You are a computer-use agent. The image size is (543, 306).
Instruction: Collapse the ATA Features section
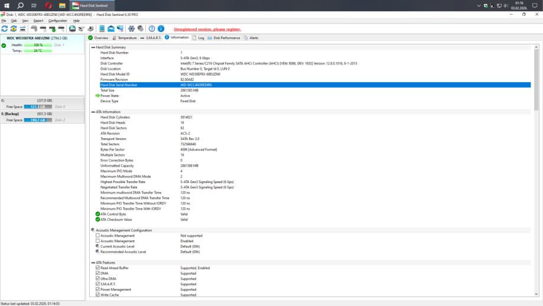pos(93,262)
